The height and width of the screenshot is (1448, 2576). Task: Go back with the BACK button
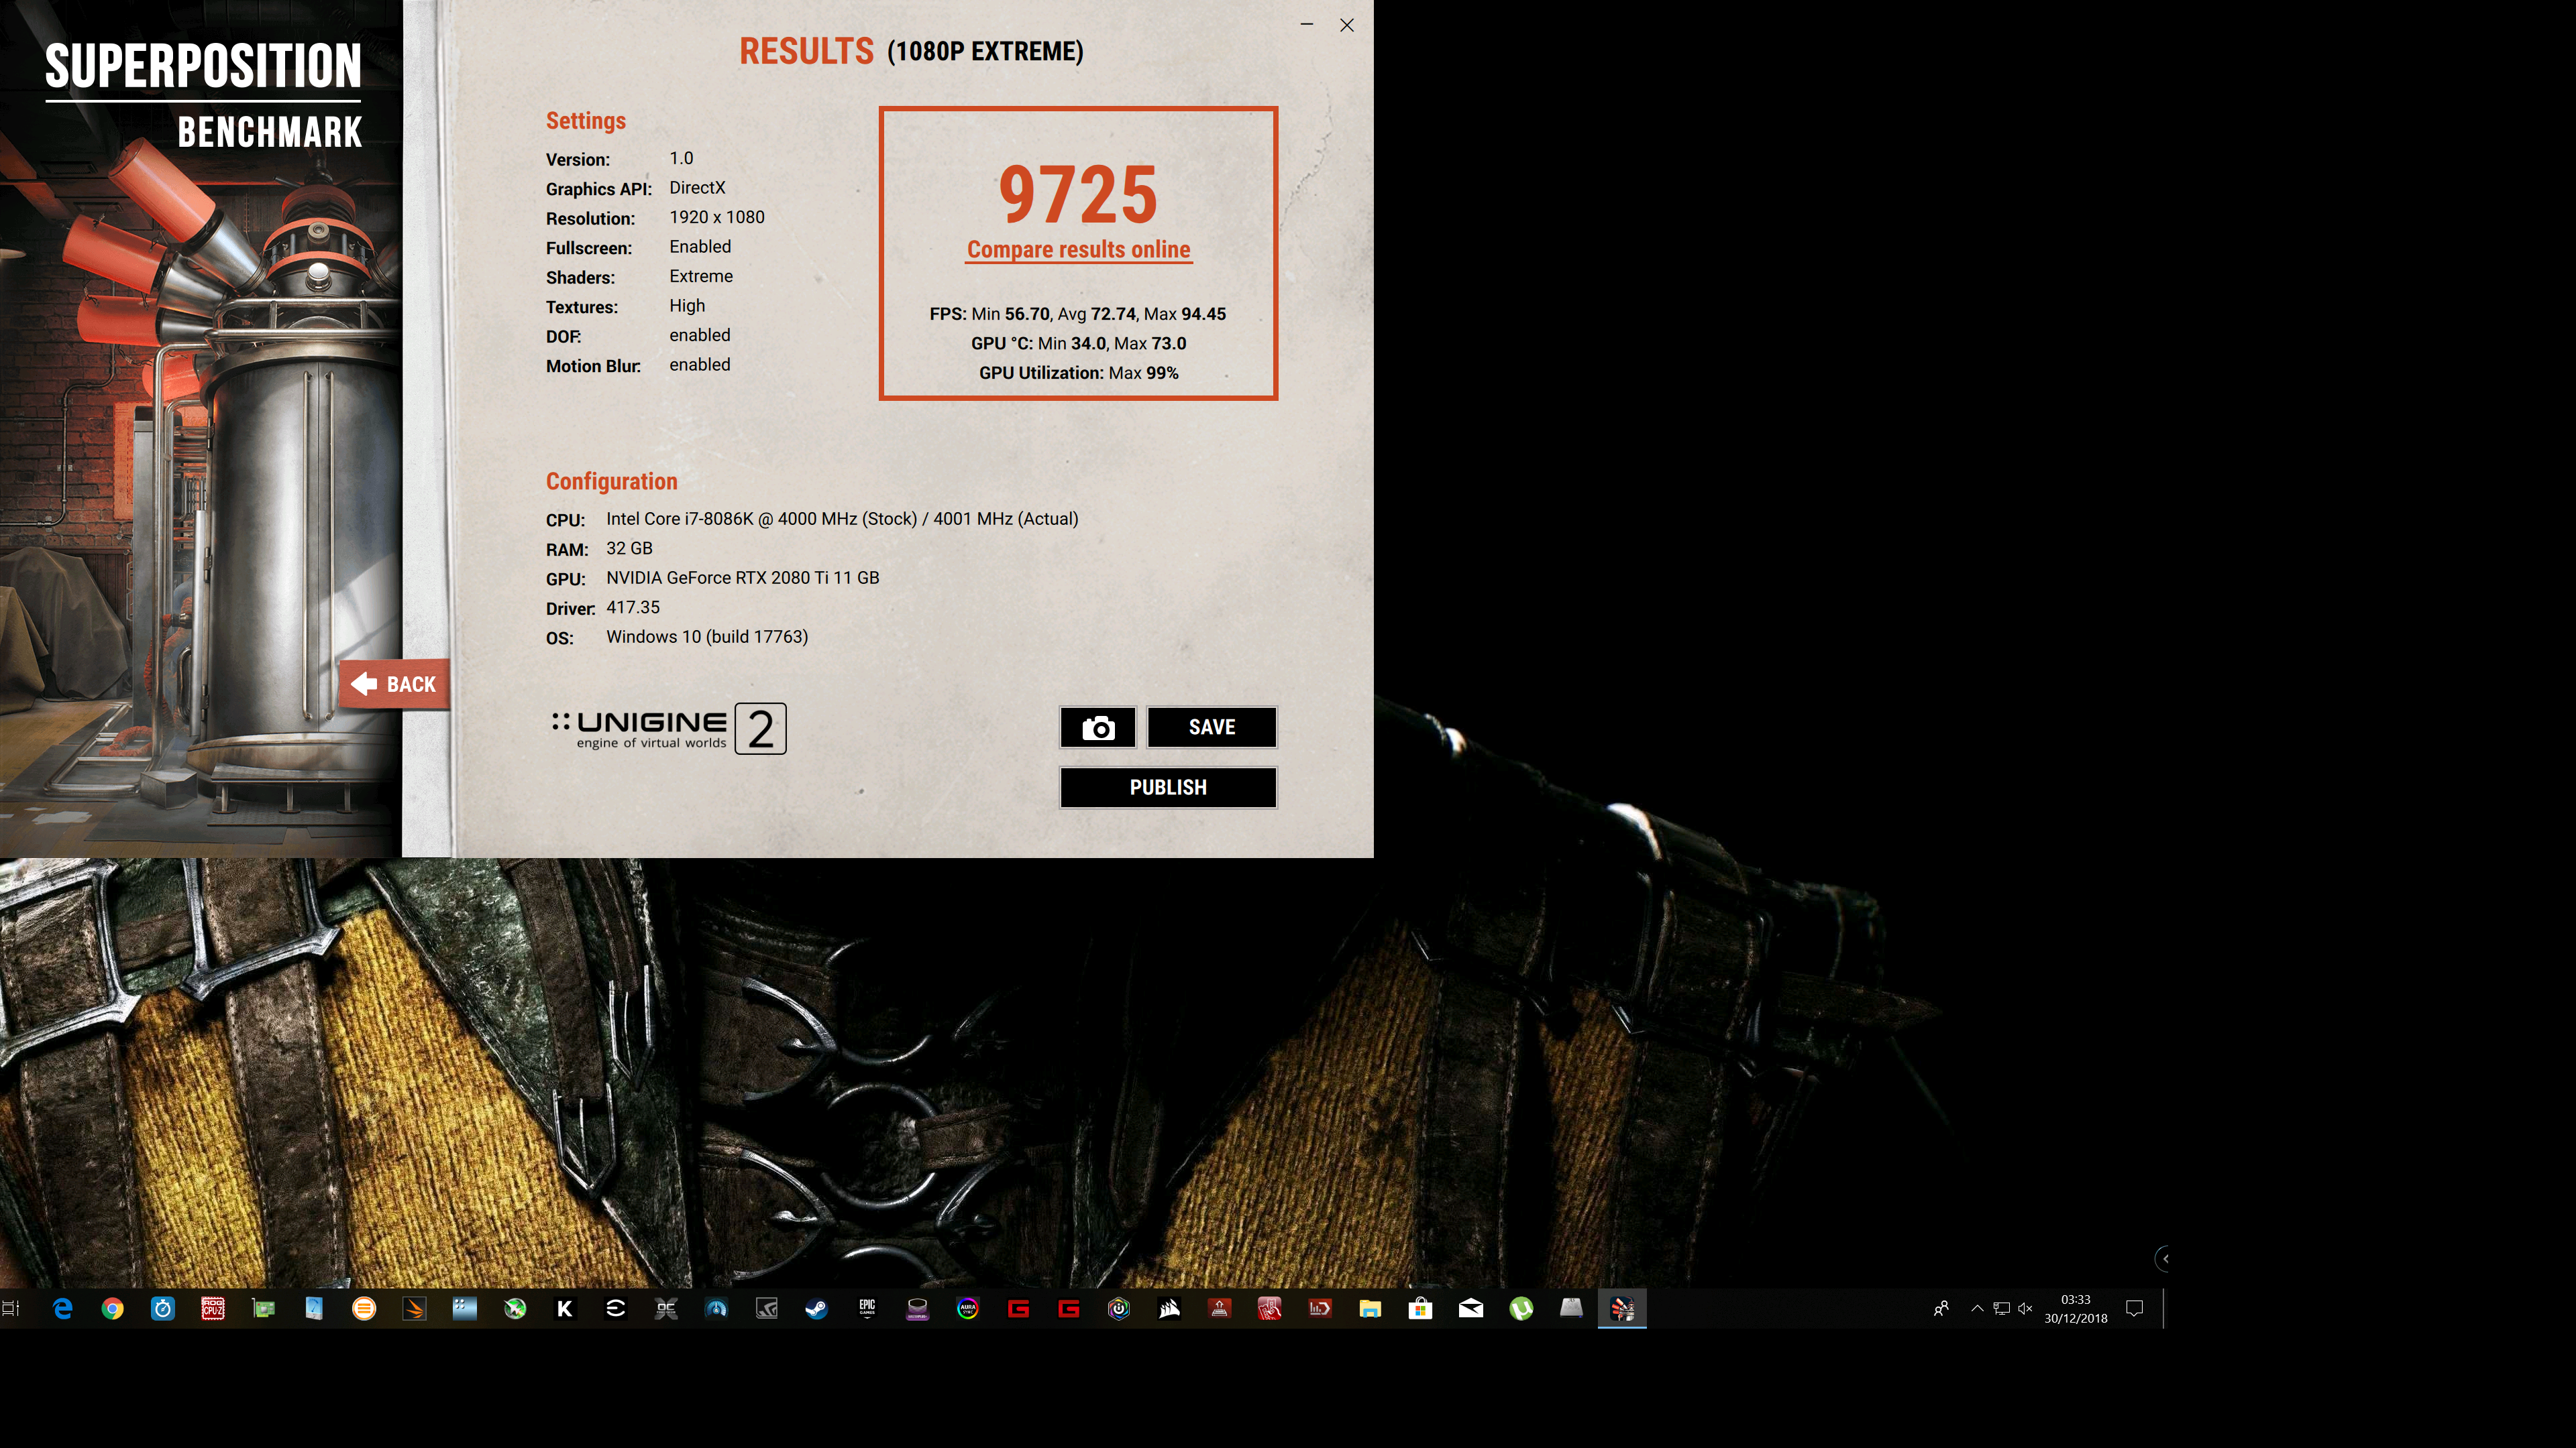(x=395, y=684)
